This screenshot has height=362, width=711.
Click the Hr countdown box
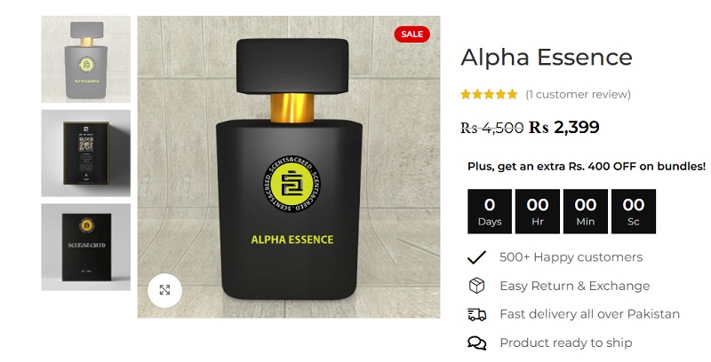(538, 211)
